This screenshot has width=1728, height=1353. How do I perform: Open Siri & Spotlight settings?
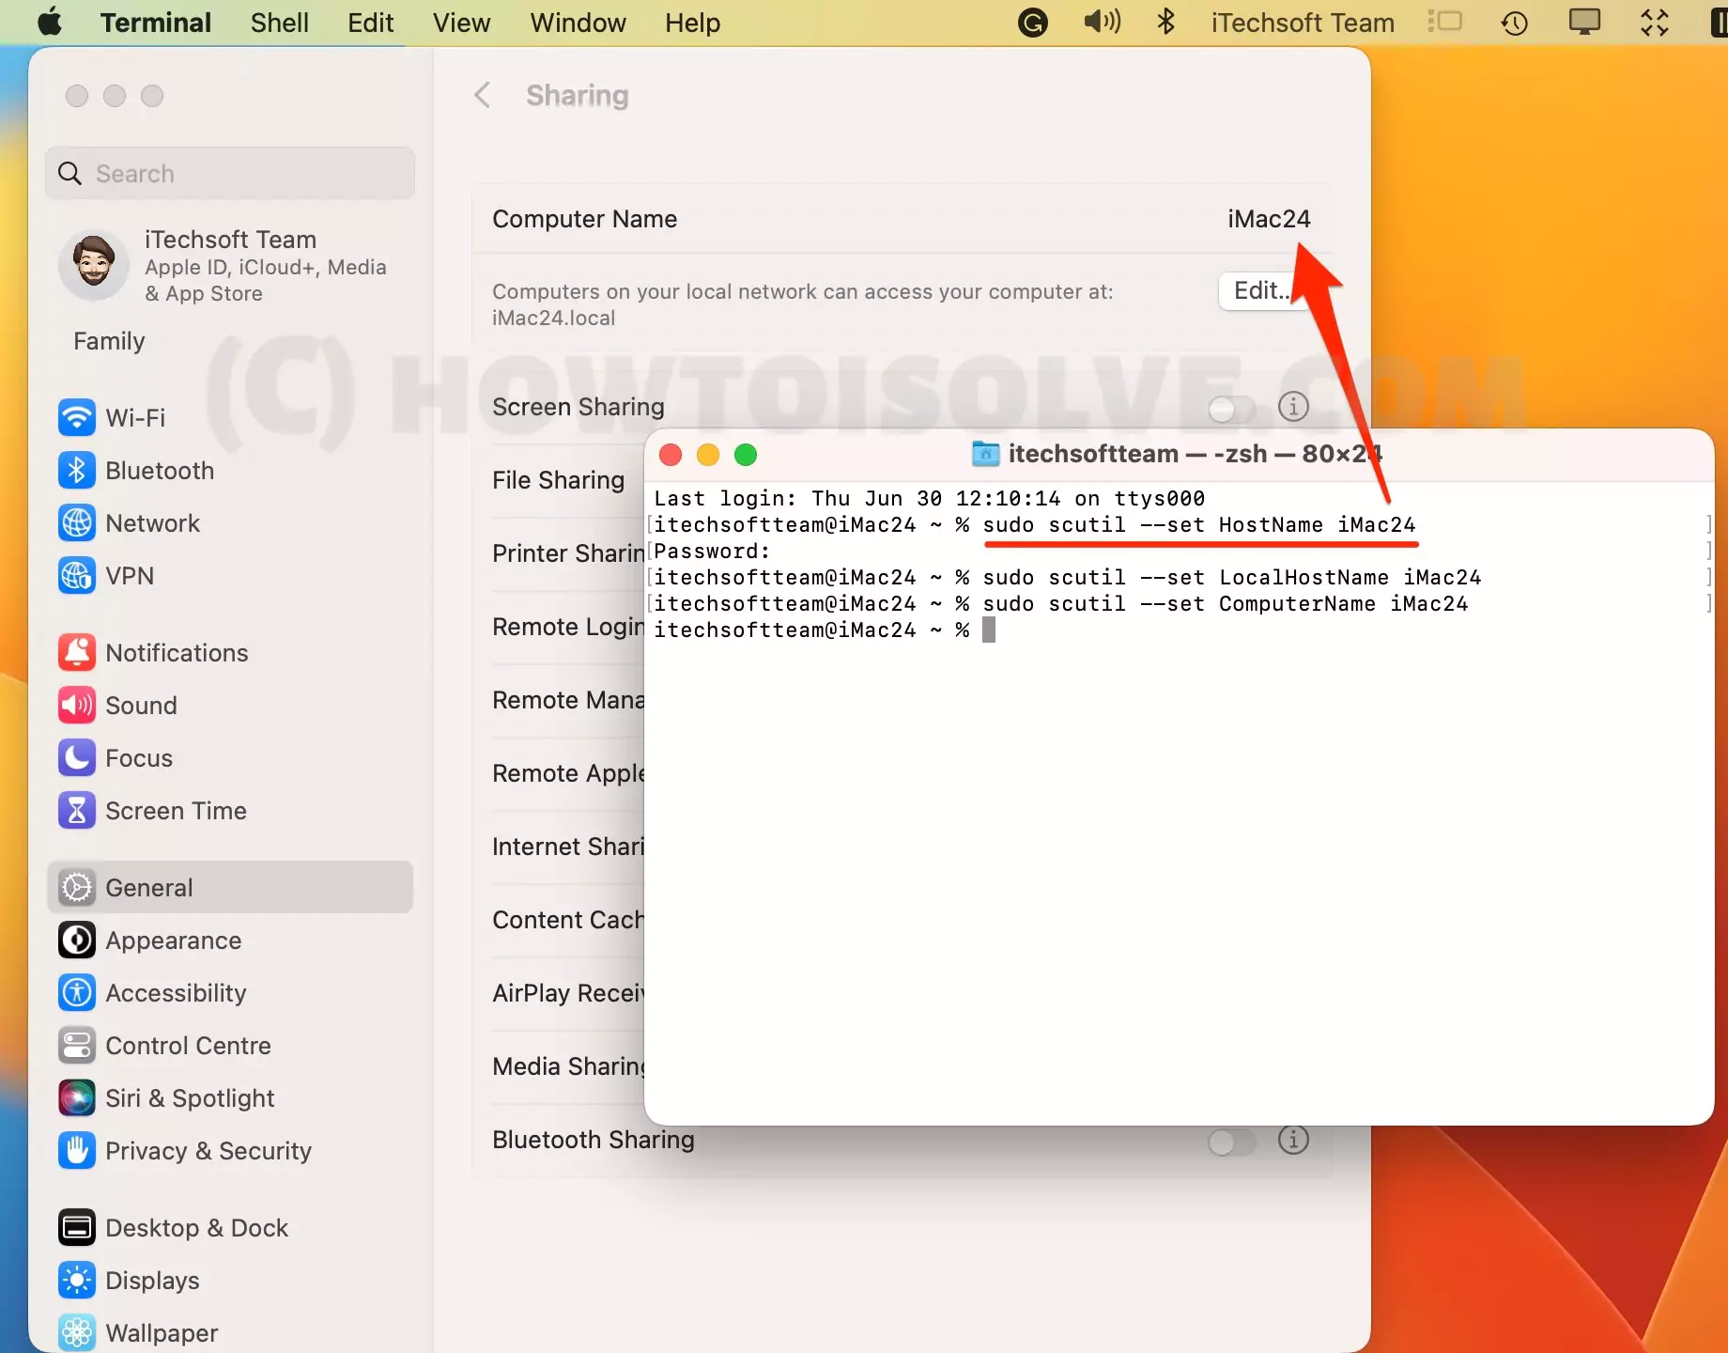(230, 1097)
